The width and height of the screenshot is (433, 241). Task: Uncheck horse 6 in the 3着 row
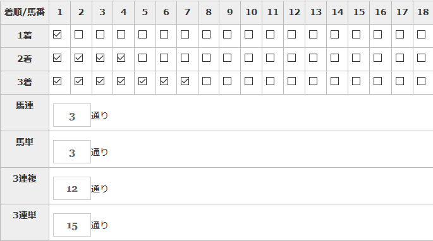(164, 81)
